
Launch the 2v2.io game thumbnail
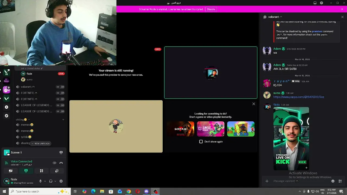tap(241, 129)
